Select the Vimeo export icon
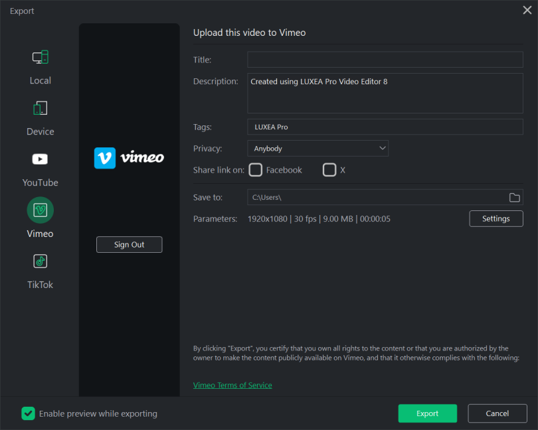The height and width of the screenshot is (430, 538). pos(40,210)
